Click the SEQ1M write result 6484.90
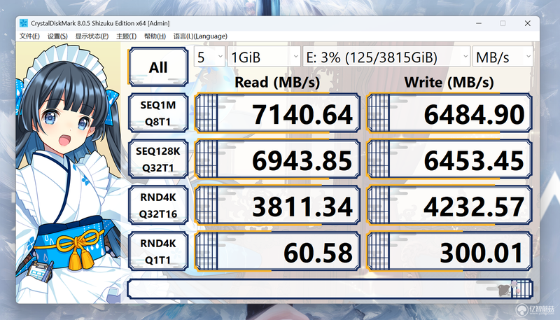 (x=449, y=113)
